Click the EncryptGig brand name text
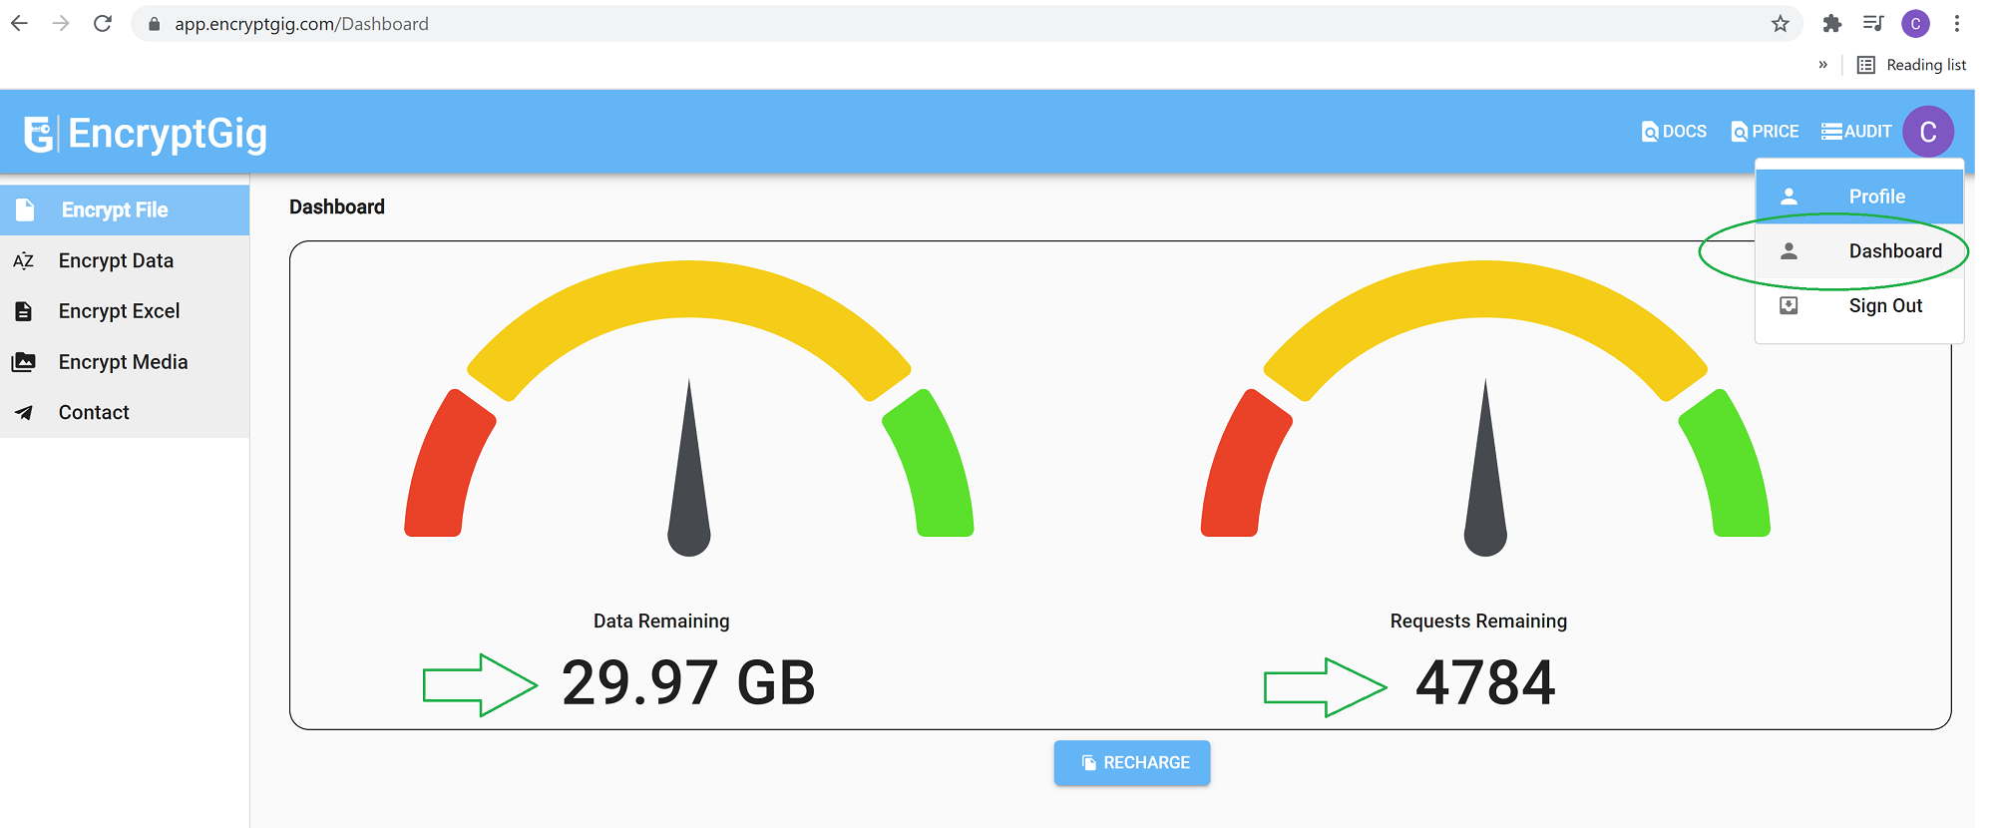This screenshot has height=828, width=1995. pos(168,134)
